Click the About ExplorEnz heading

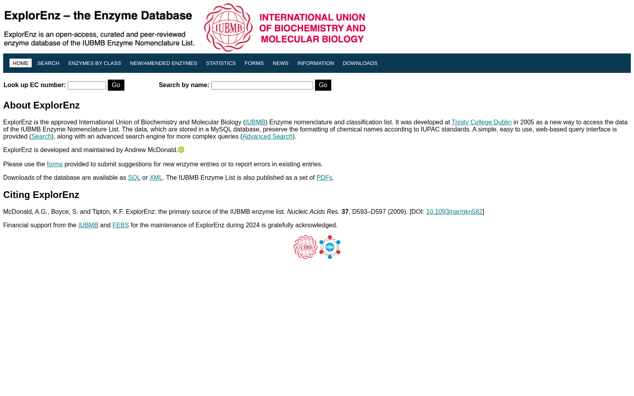pyautogui.click(x=42, y=105)
